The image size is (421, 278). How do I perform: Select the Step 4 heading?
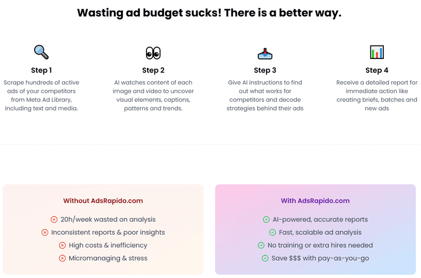[x=377, y=70]
